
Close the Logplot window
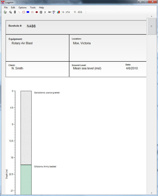click(x=152, y=2)
